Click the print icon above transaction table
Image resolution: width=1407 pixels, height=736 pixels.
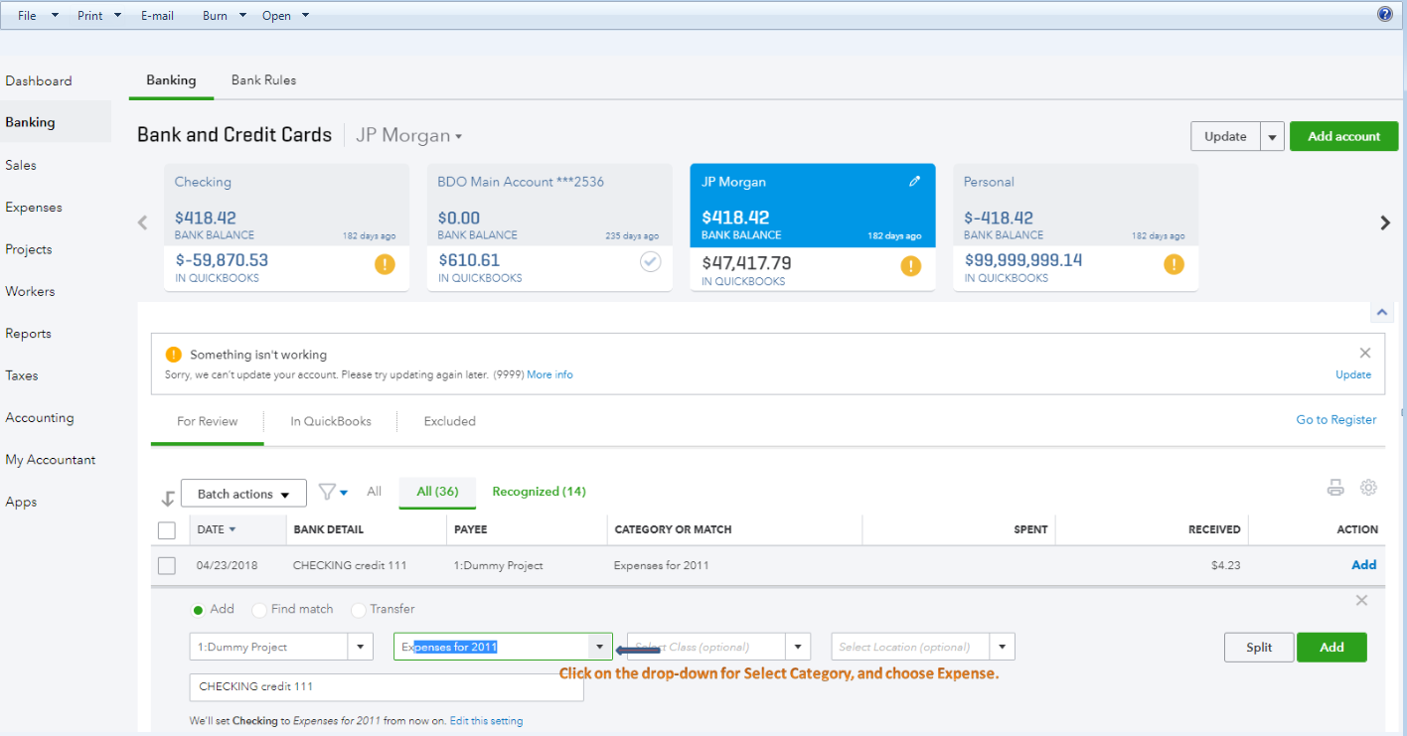coord(1335,488)
